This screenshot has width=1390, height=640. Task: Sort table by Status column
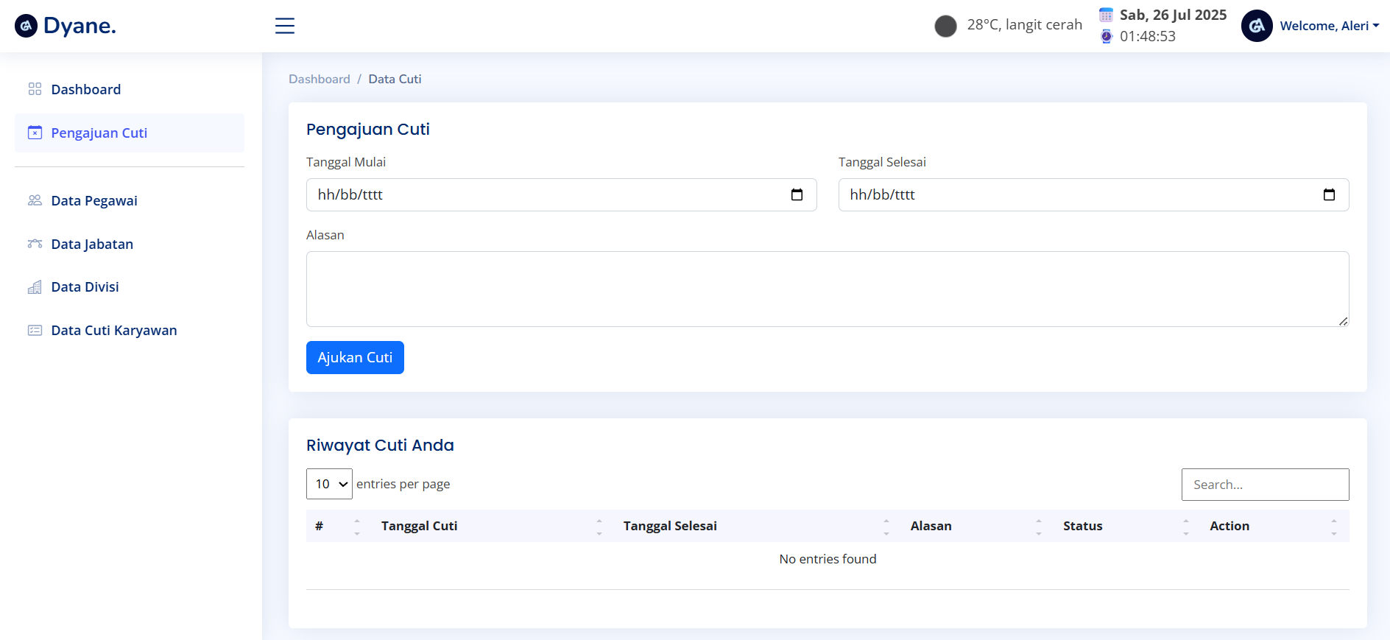coord(1082,526)
